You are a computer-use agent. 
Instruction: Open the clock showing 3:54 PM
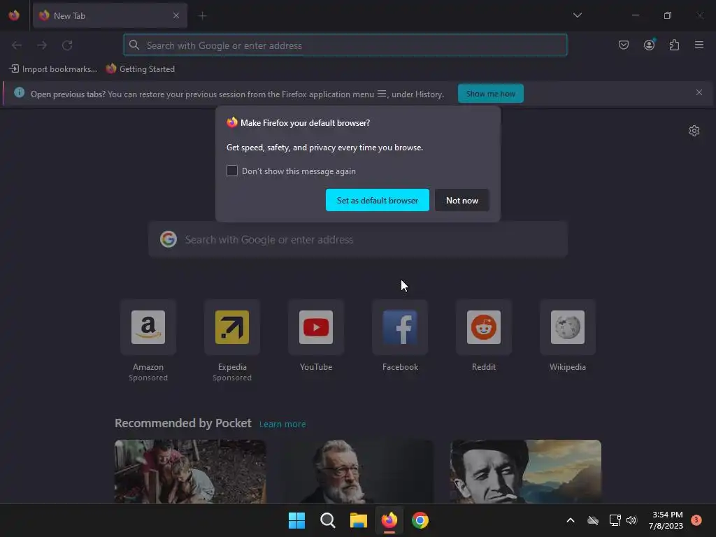(666, 520)
